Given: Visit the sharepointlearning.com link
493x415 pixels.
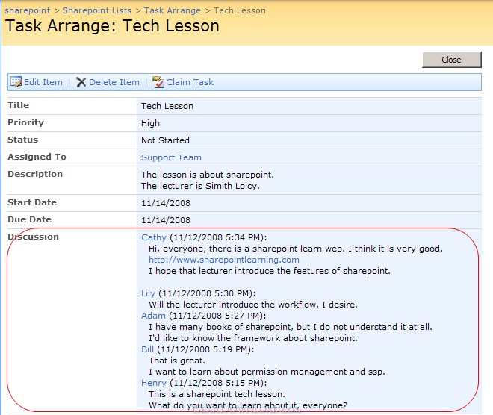Looking at the screenshot, I should point(224,260).
